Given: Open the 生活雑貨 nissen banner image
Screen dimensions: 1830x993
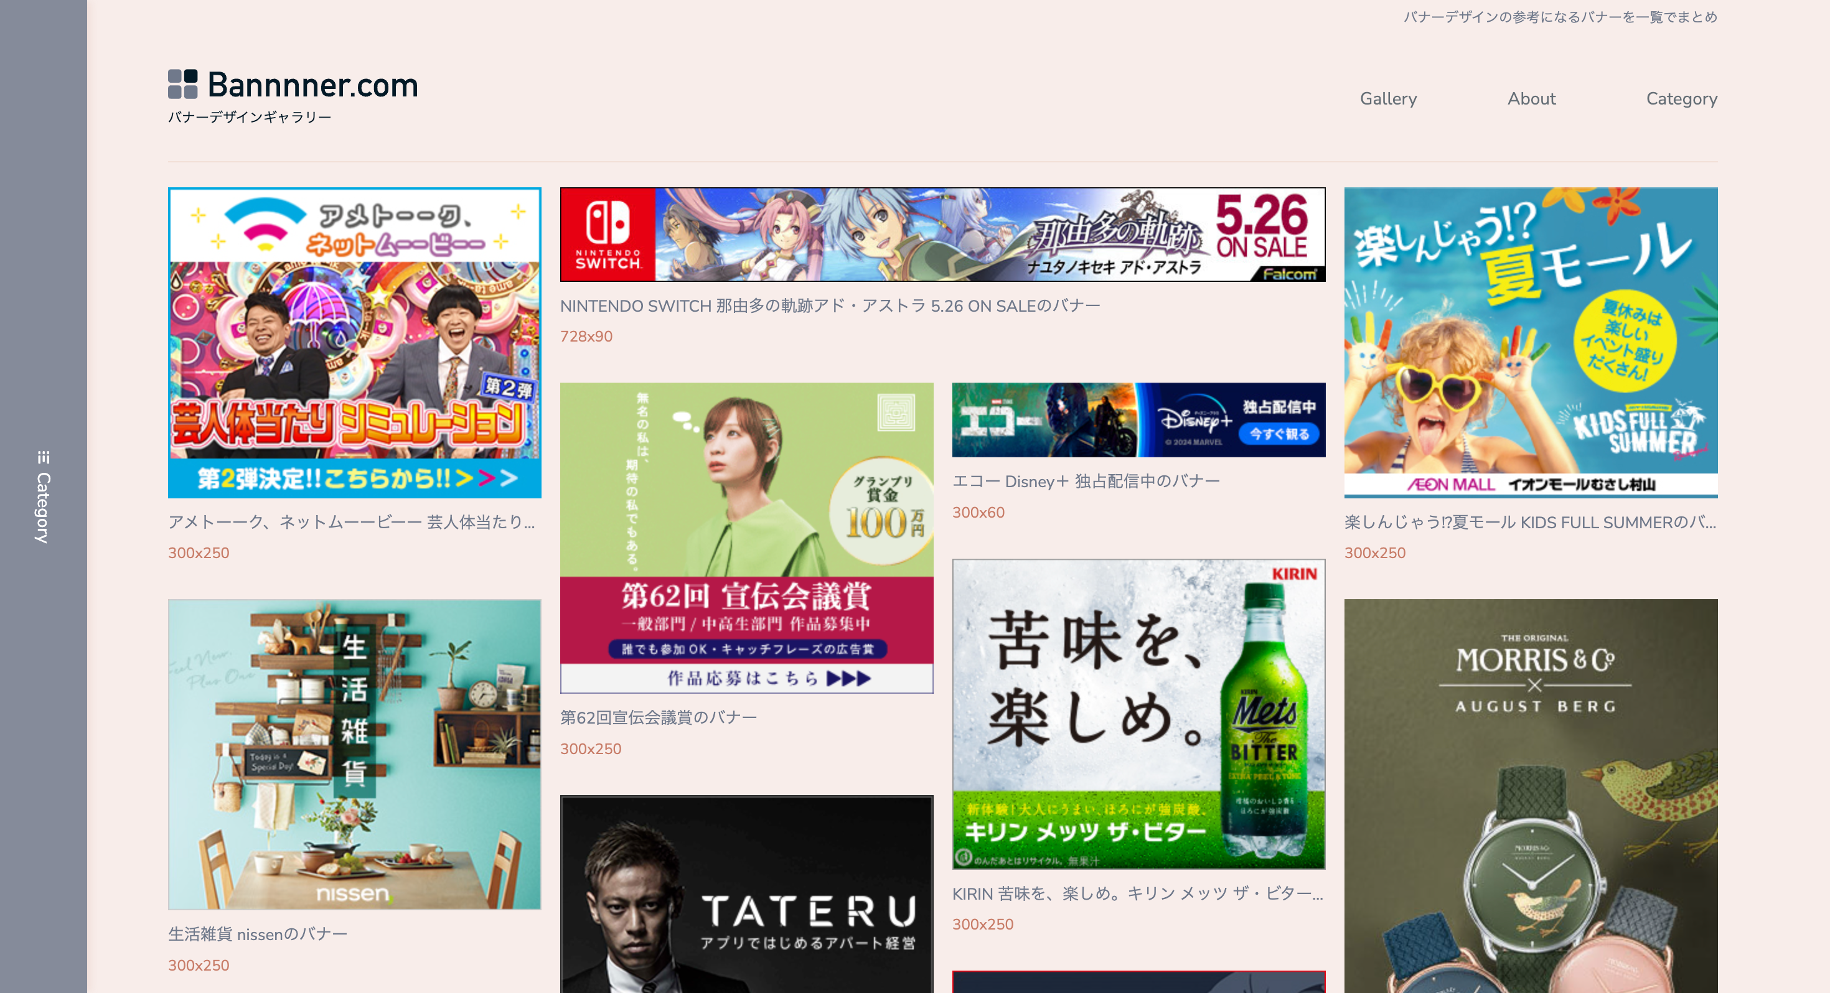Looking at the screenshot, I should point(354,753).
